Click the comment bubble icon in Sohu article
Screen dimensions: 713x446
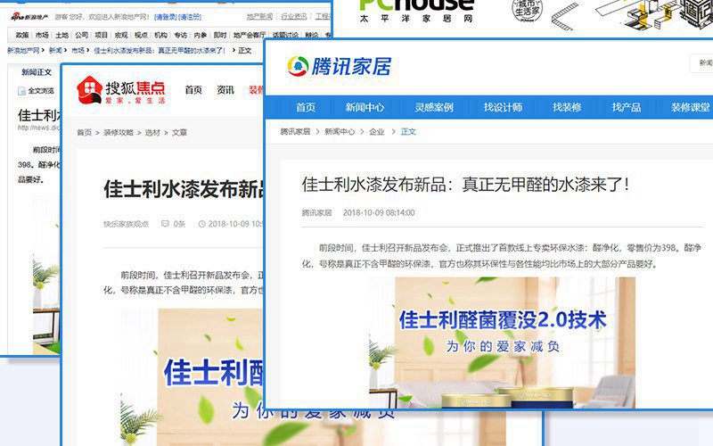165,224
